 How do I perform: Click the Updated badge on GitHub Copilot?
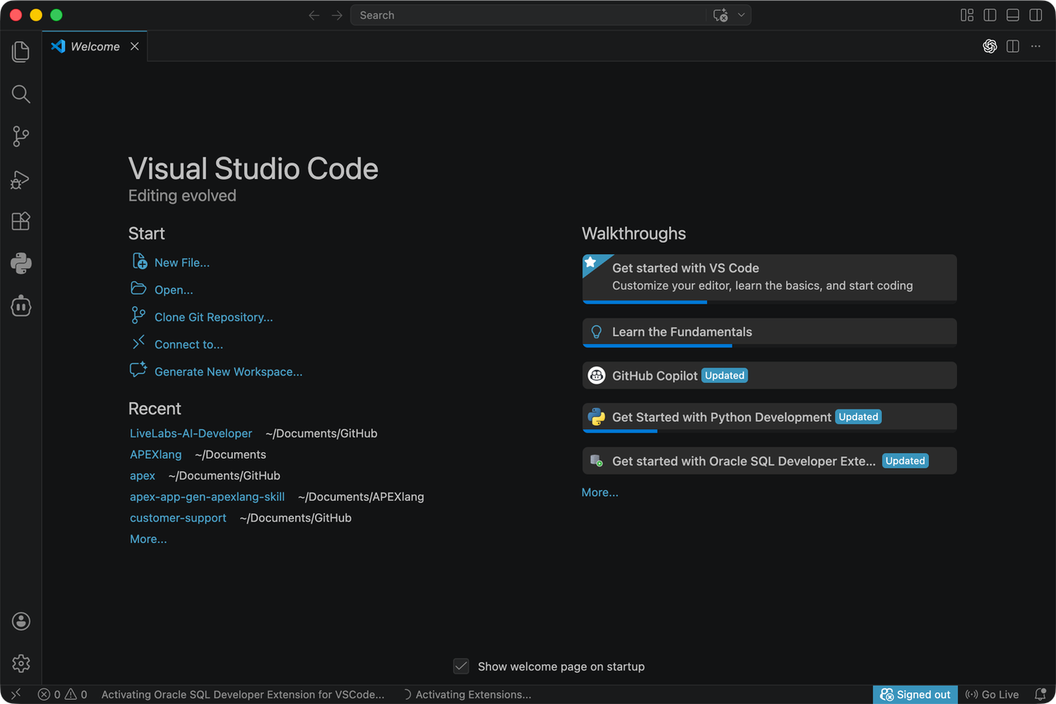[x=724, y=376]
